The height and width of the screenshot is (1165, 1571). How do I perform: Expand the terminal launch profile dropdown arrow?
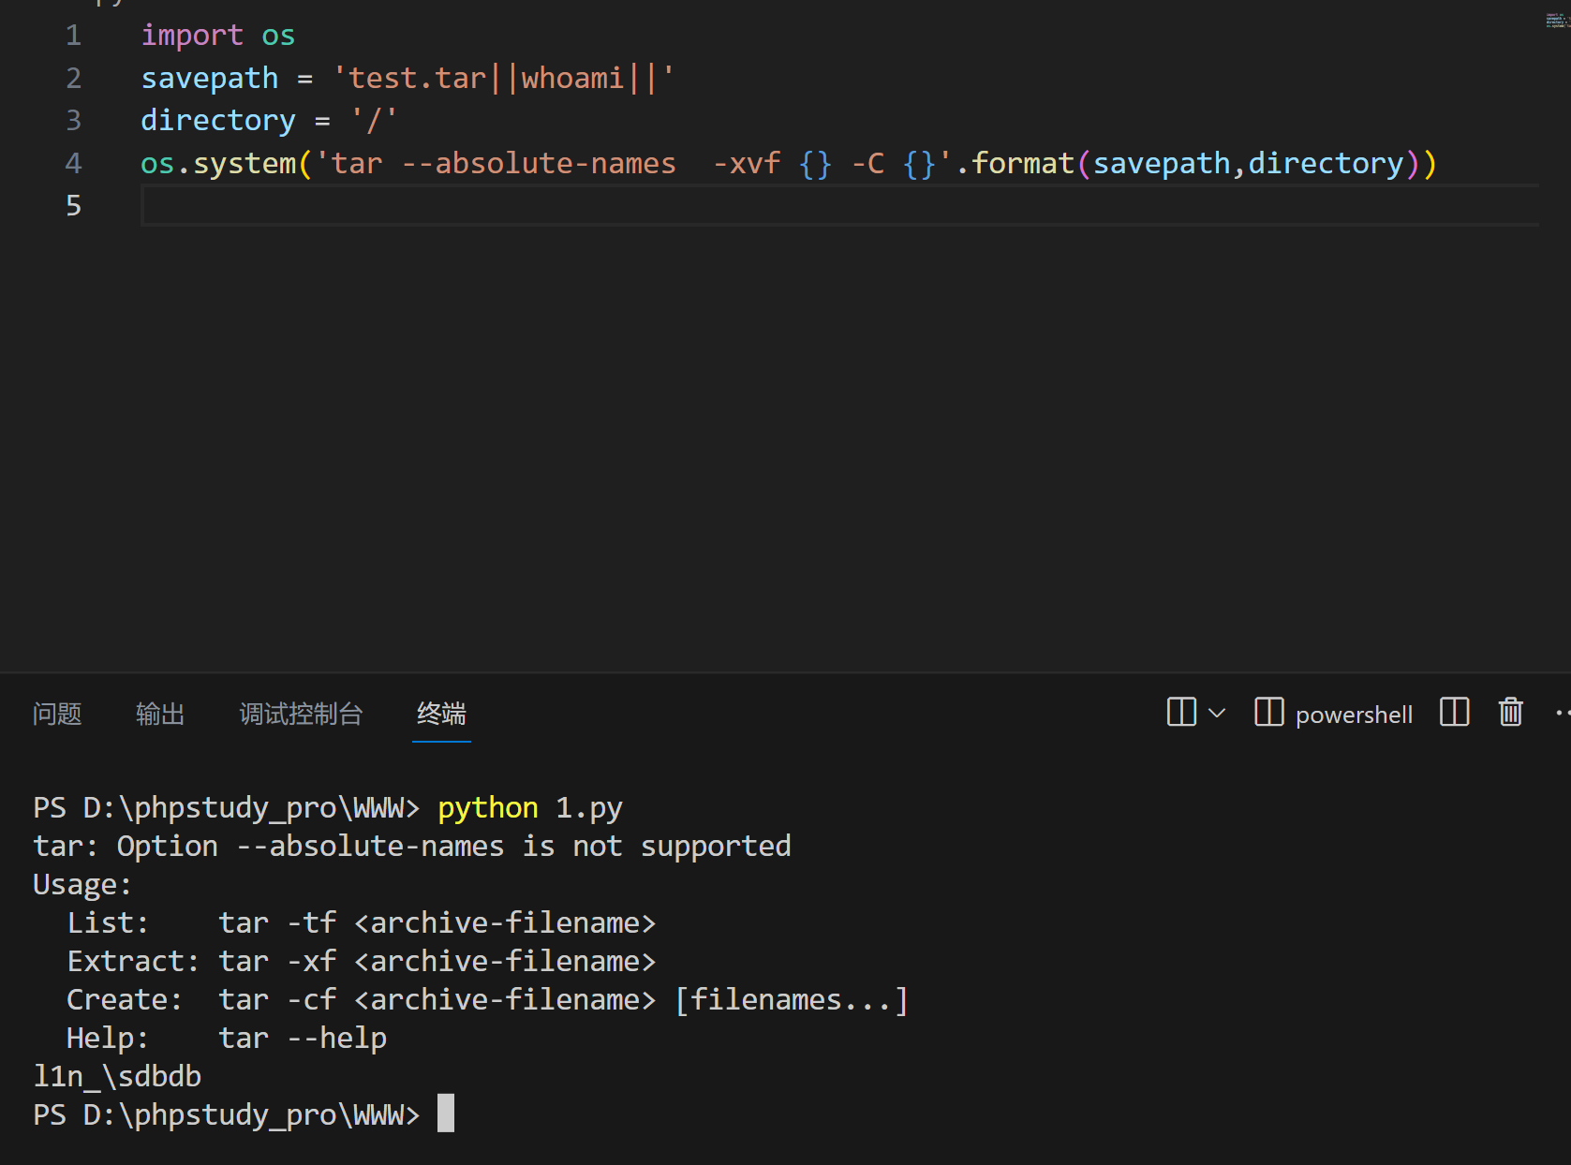[x=1217, y=713]
